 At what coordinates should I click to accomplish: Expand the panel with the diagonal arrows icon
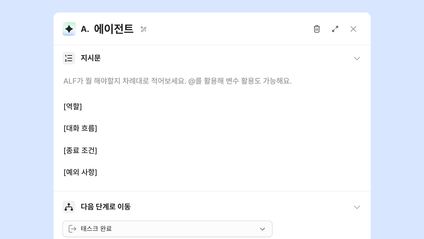click(335, 29)
